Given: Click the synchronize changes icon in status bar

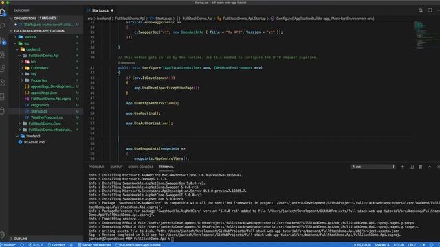Looking at the screenshot, I should pos(22,245).
